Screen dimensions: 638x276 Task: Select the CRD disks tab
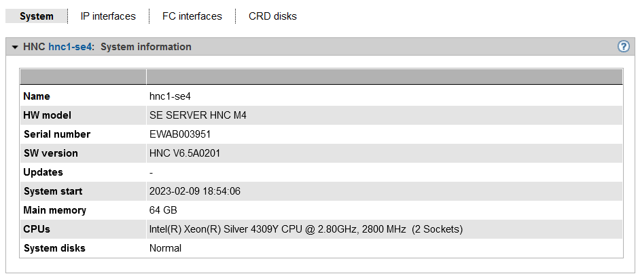pyautogui.click(x=272, y=16)
